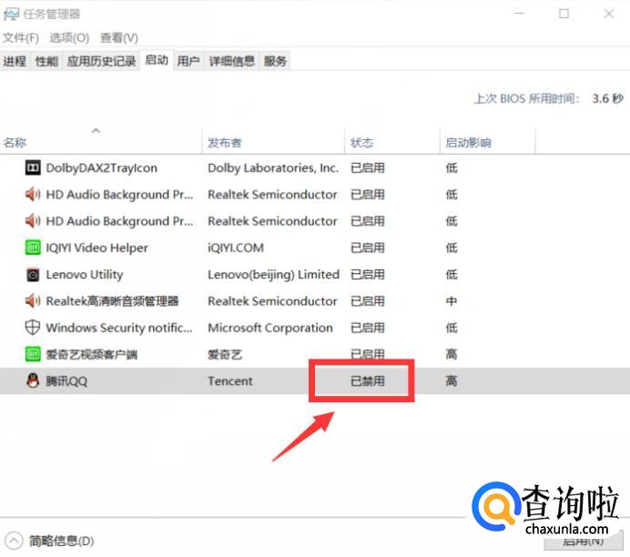630x557 pixels.
Task: Click the Windows Security shield icon
Action: click(x=33, y=328)
